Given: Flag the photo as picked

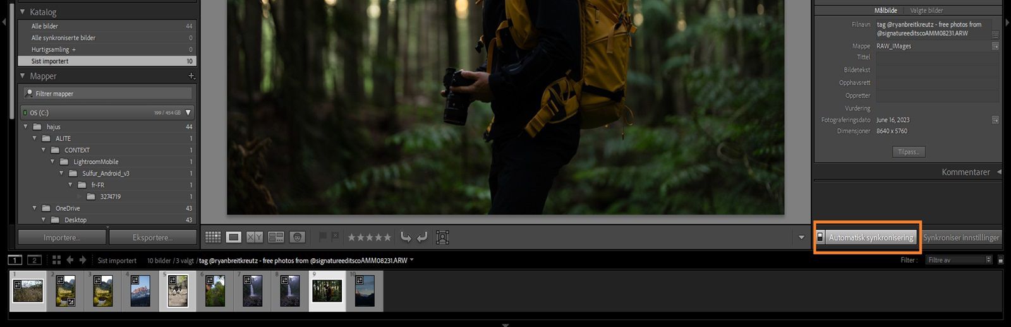Looking at the screenshot, I should click(x=323, y=237).
